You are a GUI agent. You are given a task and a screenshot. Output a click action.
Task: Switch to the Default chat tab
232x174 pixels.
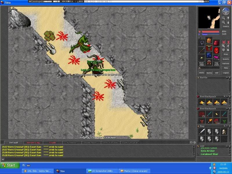(14, 143)
